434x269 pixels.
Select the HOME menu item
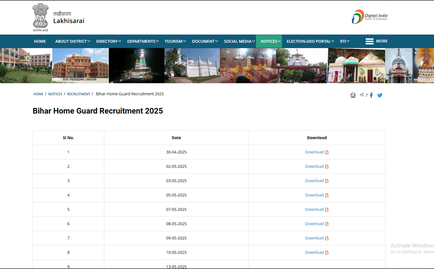coord(40,41)
